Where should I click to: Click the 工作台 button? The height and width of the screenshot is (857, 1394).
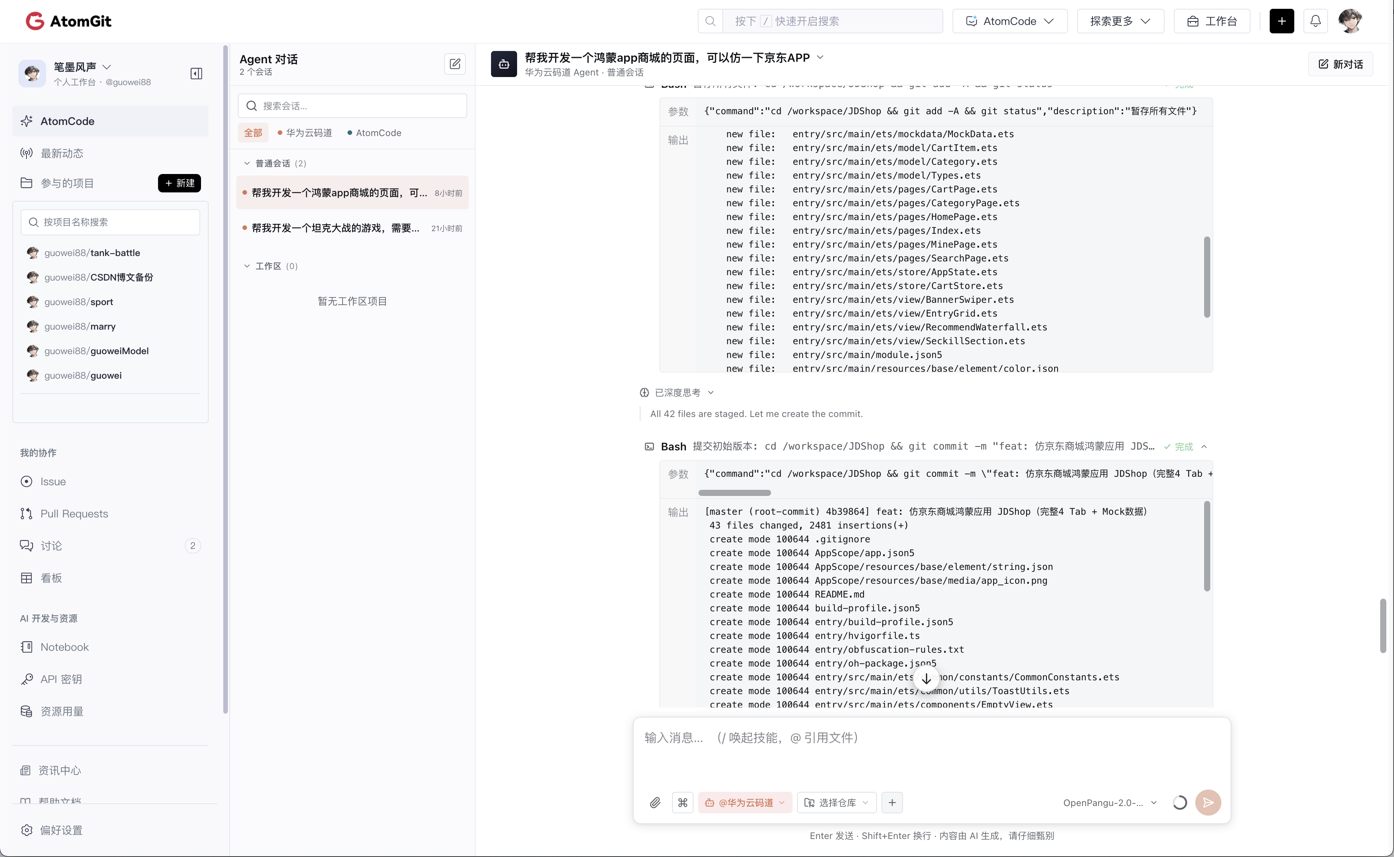point(1212,21)
